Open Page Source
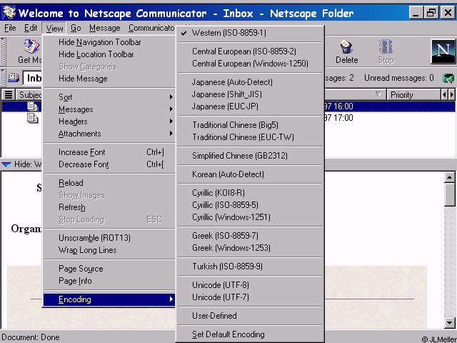Viewport: 457px width, 343px height. pos(109,269)
